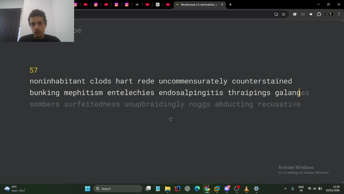The image size is (344, 194).
Task: Restart the typing test with the reload icon
Action: 171,119
